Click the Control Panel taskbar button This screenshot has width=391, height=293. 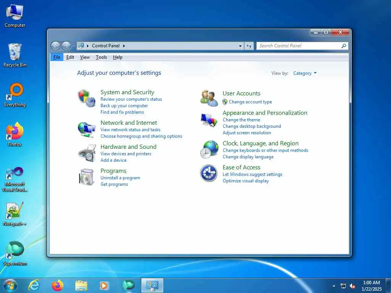pyautogui.click(x=152, y=285)
